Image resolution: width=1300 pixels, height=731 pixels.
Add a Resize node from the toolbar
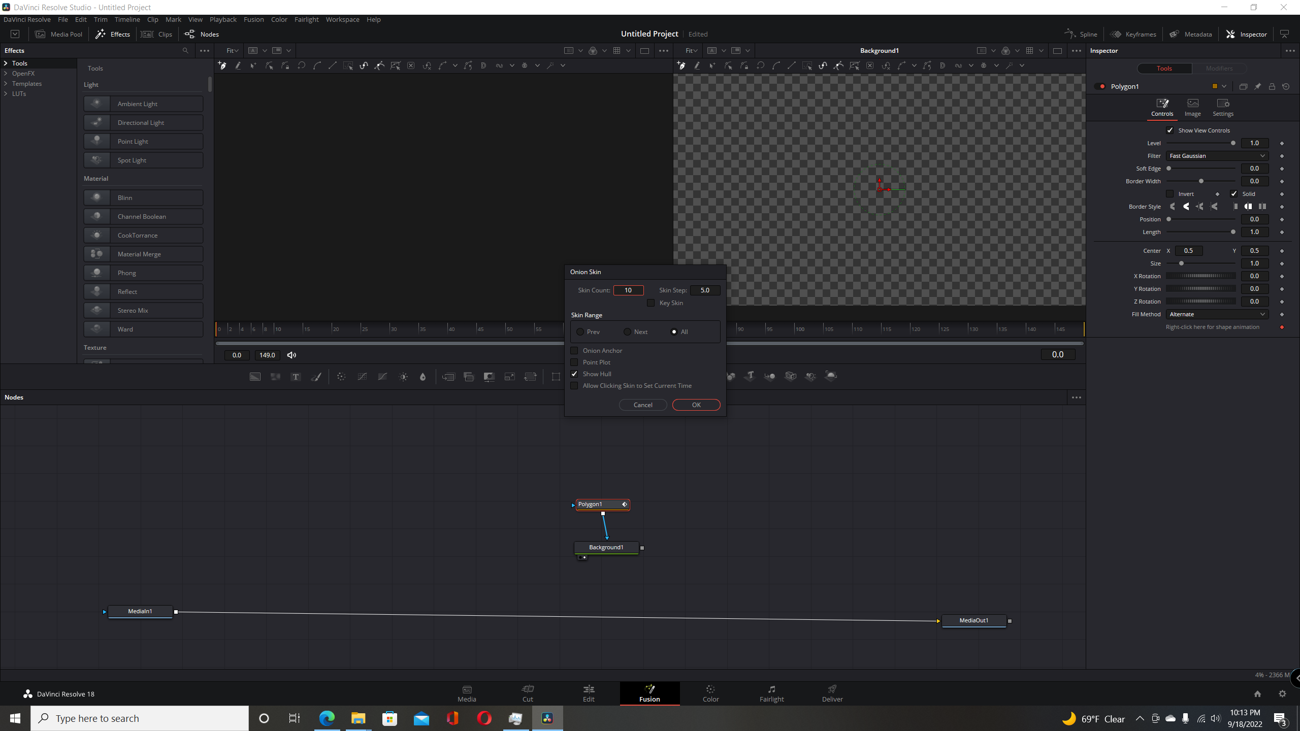pyautogui.click(x=509, y=377)
